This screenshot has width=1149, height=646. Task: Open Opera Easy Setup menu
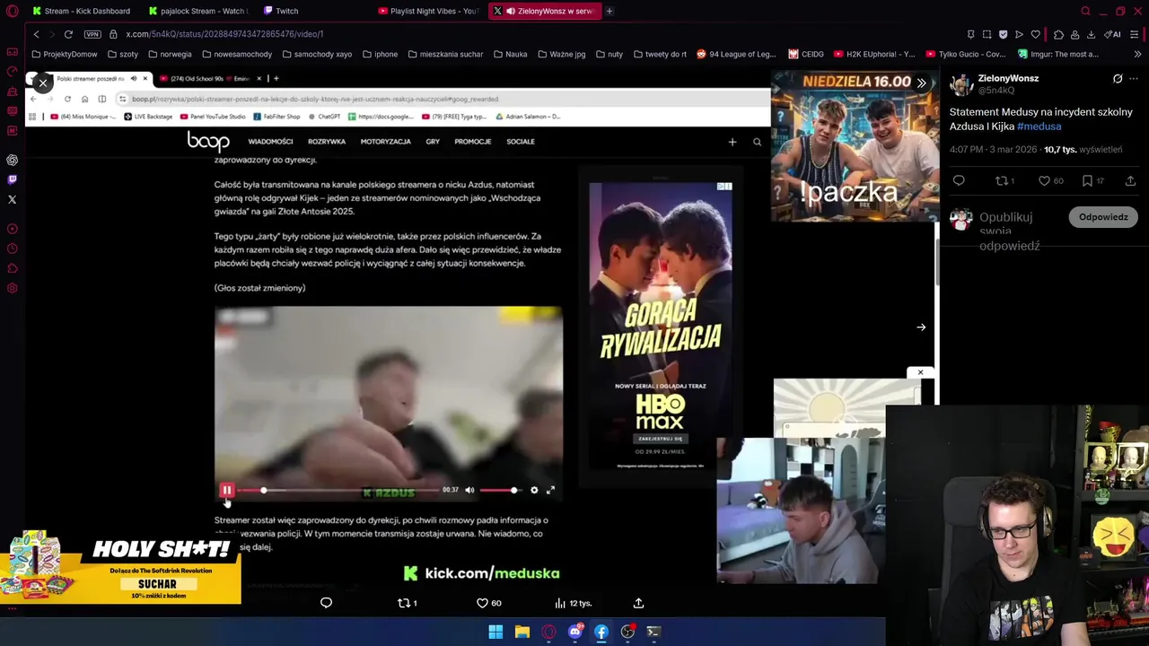[1135, 34]
